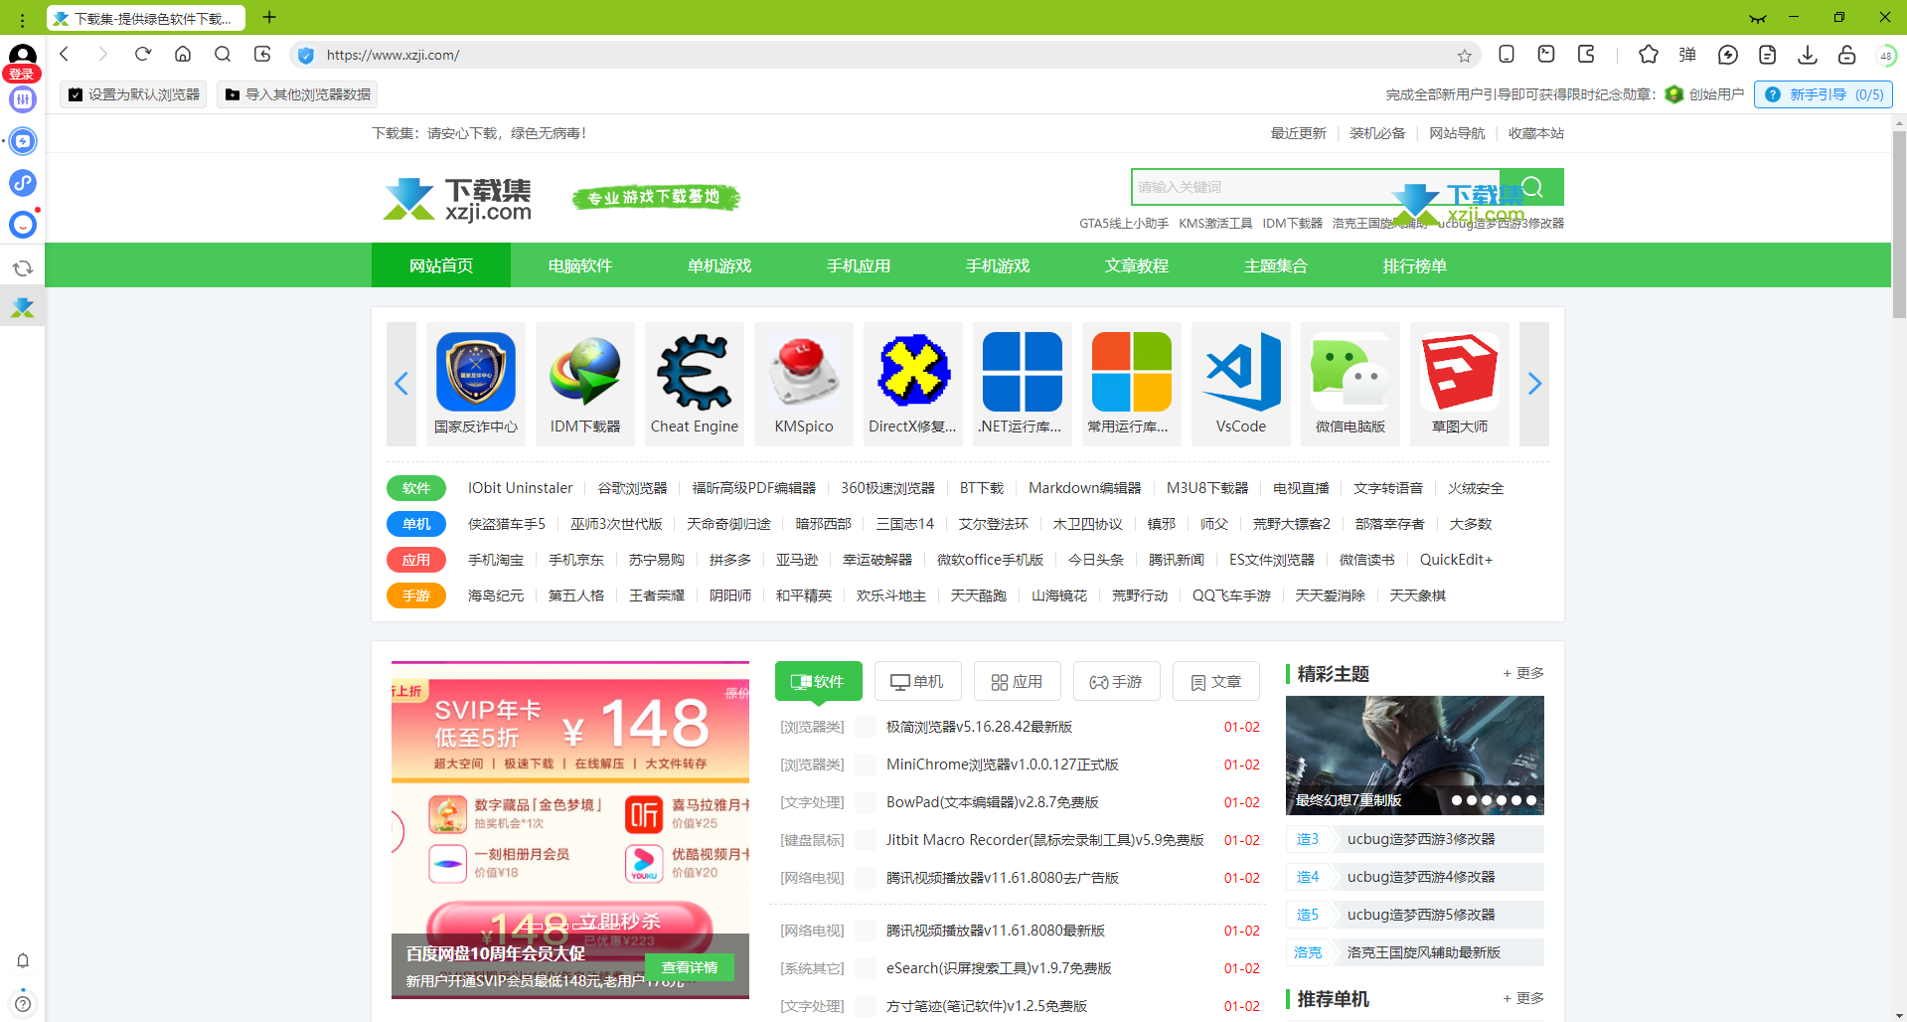The height and width of the screenshot is (1022, 1907).
Task: Open 排行榜单 nav item
Action: [x=1415, y=265]
